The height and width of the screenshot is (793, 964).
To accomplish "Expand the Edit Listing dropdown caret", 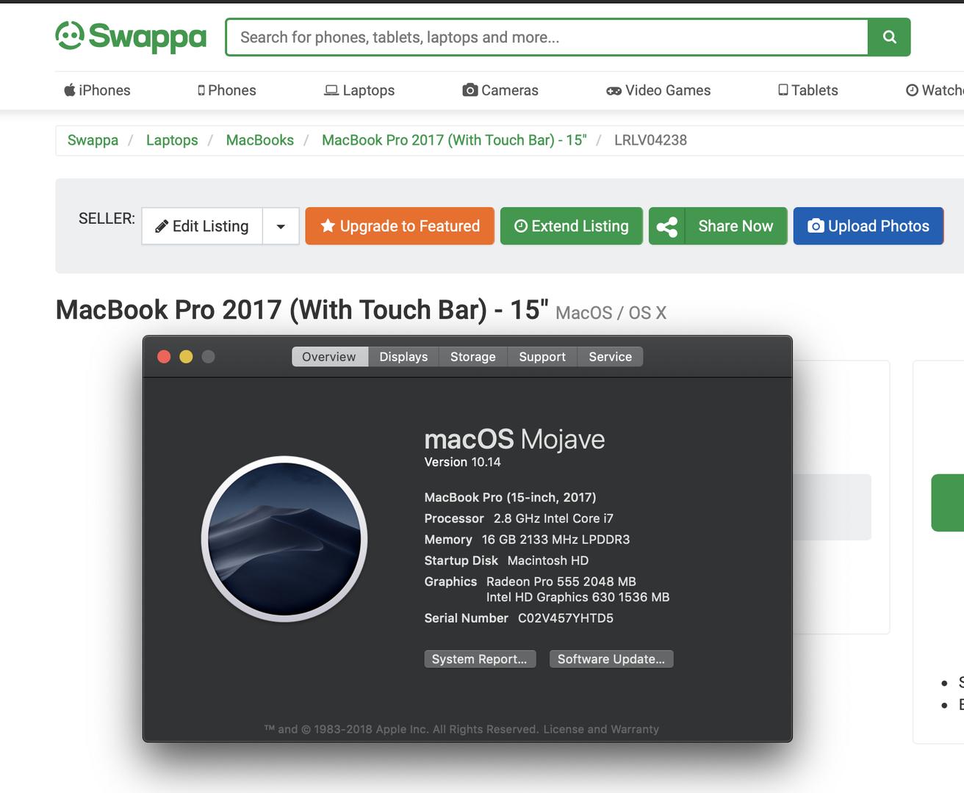I will click(x=281, y=226).
